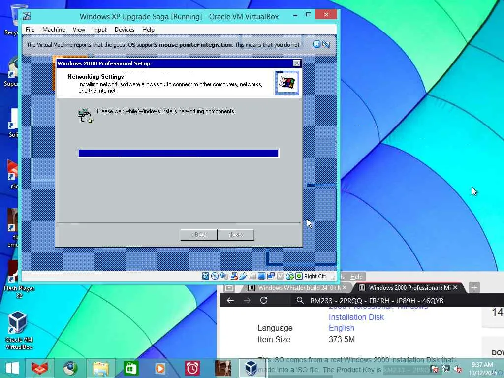Click the Right Ctrl host key label

point(315,276)
